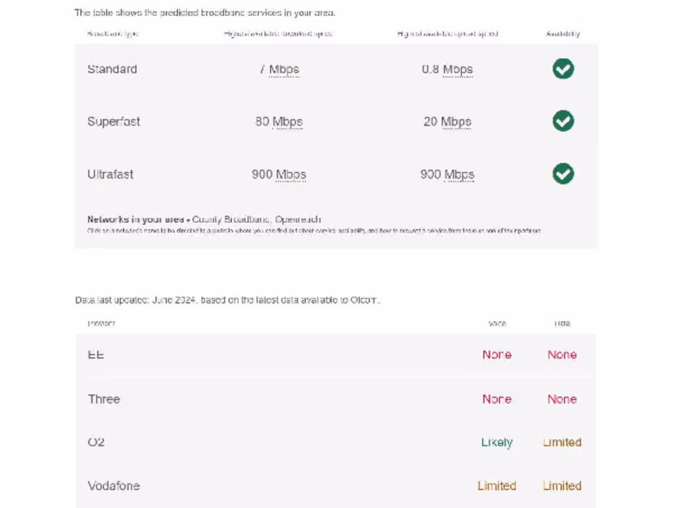Select the Vodafone provider name
677x508 pixels.
[114, 486]
